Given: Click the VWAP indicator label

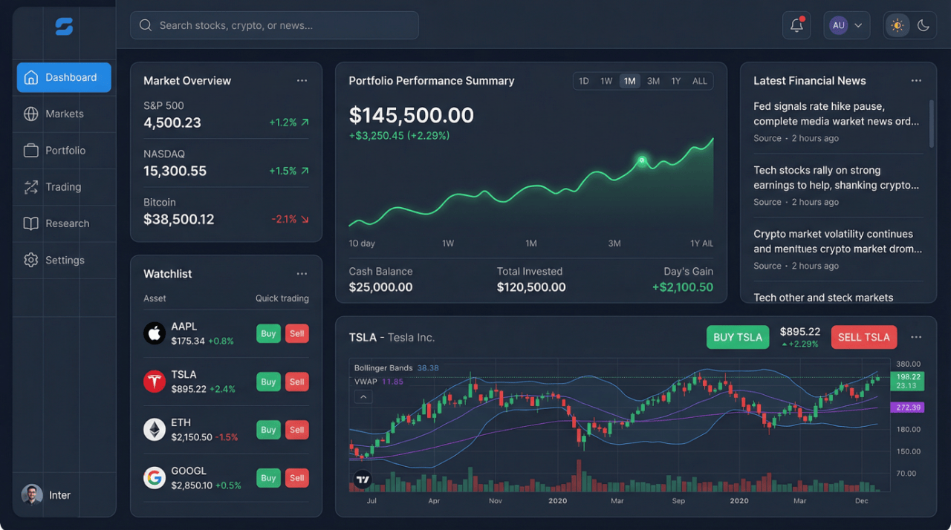Looking at the screenshot, I should [366, 382].
